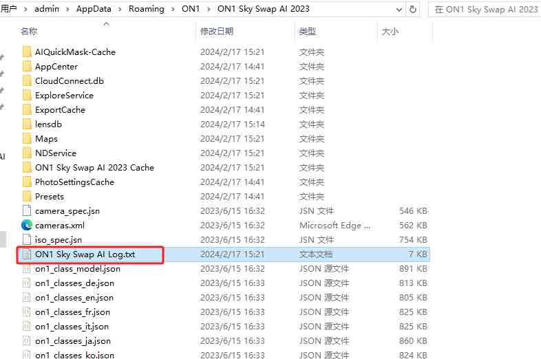Click the 文本文档 type cell
This screenshot has width=541, height=359.
point(316,254)
